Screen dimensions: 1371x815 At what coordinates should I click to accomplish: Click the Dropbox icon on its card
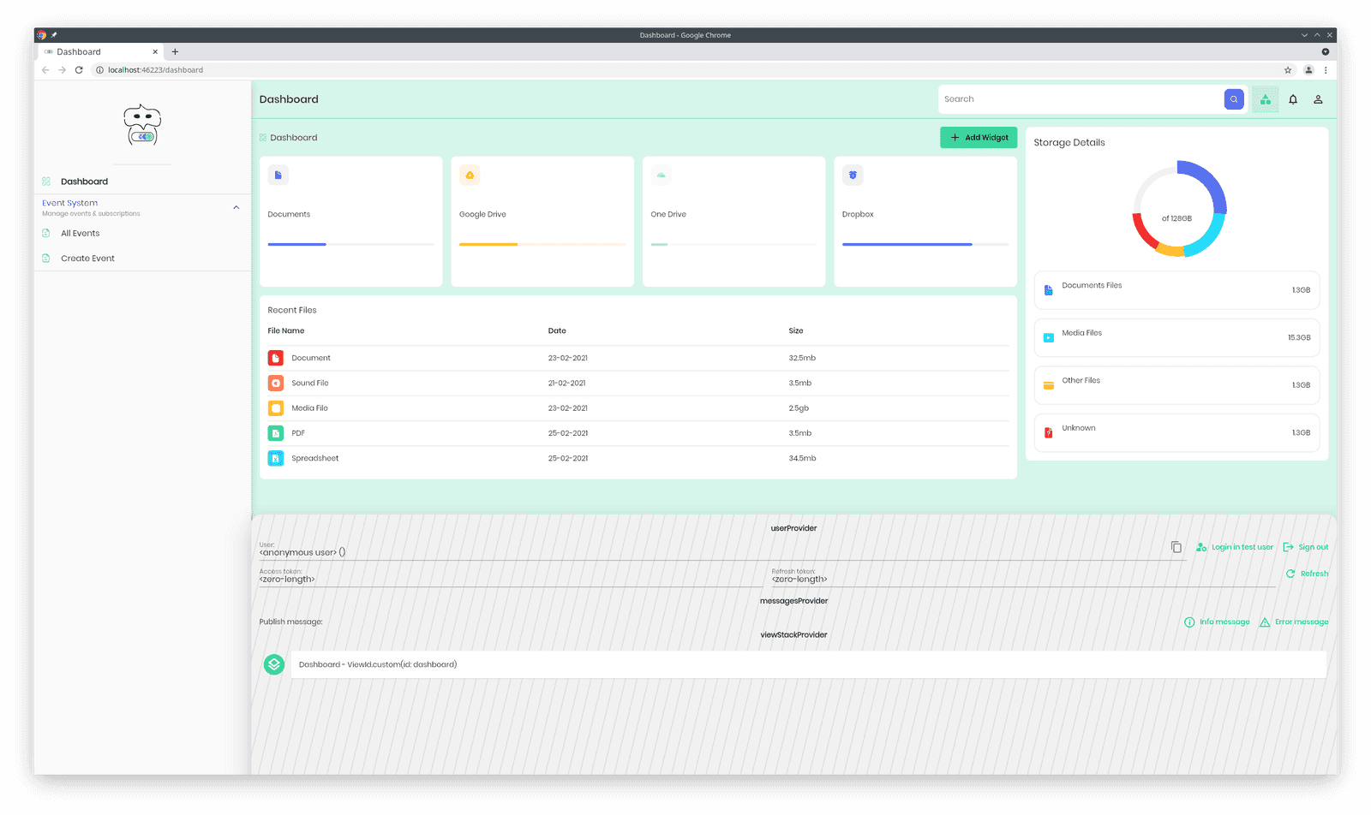tap(852, 175)
